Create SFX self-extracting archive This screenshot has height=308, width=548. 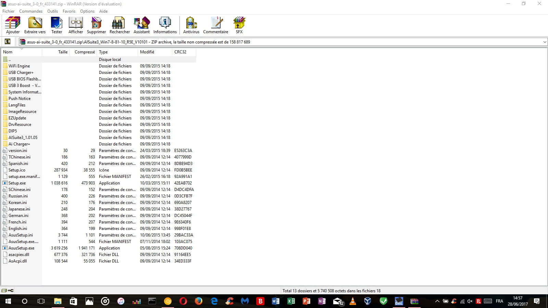tap(239, 25)
